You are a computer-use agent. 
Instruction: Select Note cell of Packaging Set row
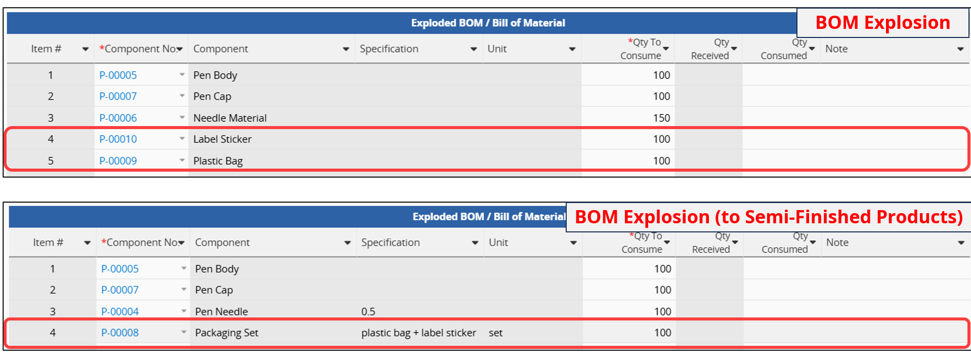(x=856, y=333)
